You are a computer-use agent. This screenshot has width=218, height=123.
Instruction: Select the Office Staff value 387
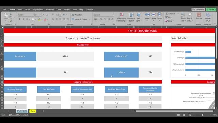point(150,56)
